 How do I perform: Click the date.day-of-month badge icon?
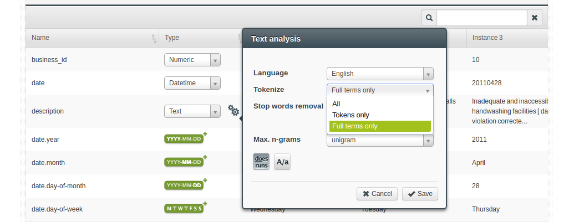click(184, 185)
